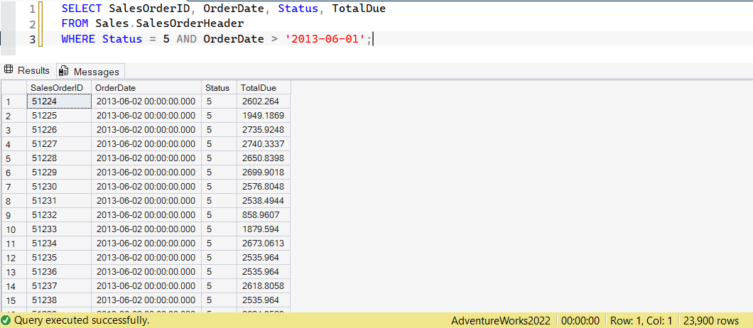The width and height of the screenshot is (753, 328).
Task: Select the TotalDue column header
Action: pyautogui.click(x=264, y=88)
